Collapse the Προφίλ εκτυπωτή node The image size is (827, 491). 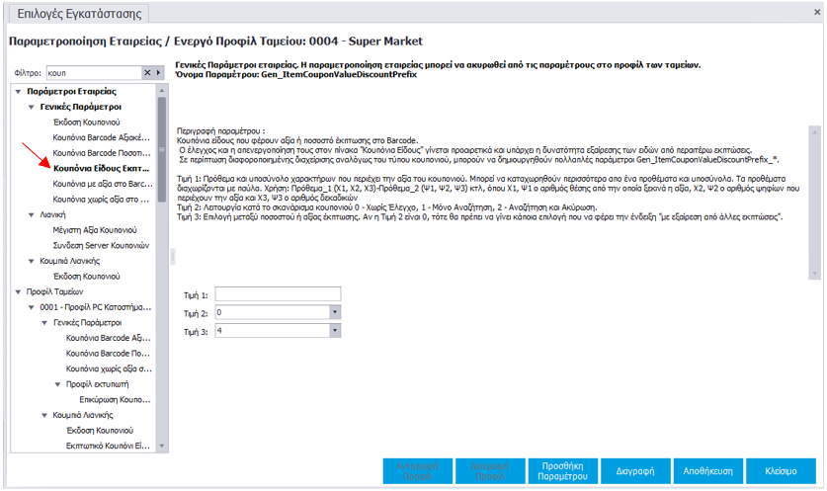(x=57, y=383)
